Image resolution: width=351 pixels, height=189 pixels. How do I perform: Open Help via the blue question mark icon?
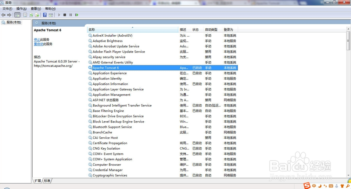(45, 15)
